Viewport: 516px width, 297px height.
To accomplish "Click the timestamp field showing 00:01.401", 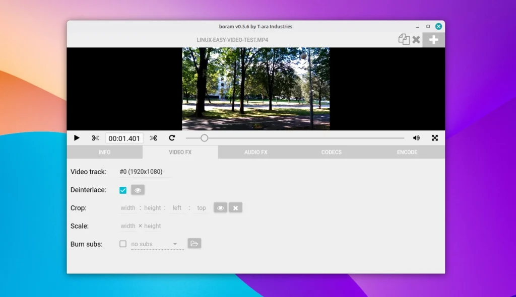I will point(124,137).
